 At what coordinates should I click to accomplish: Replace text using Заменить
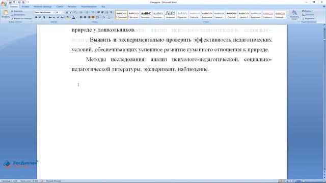pos(308,15)
